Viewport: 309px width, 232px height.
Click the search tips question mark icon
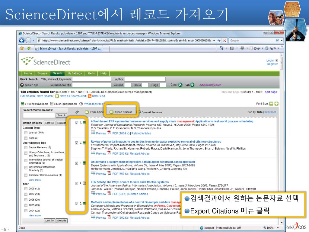click(x=22, y=85)
